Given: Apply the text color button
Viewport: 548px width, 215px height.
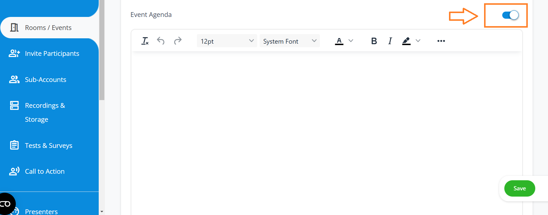Looking at the screenshot, I should (339, 41).
